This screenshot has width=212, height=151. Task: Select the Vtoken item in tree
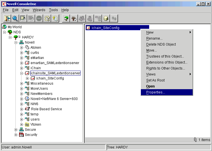(36, 125)
